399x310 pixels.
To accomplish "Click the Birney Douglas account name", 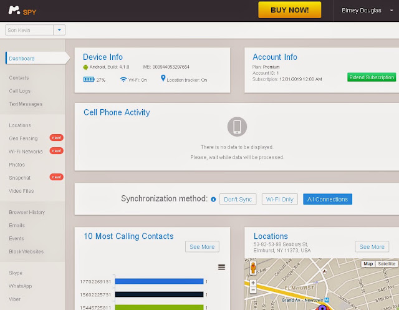I will [362, 11].
